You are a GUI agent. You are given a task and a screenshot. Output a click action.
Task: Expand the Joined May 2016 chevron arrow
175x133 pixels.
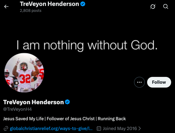[139, 129]
